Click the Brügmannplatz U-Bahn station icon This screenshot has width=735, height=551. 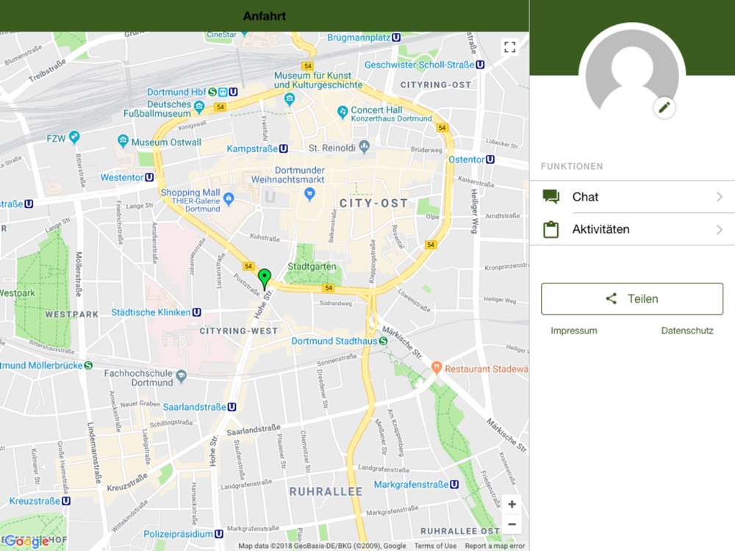tap(397, 37)
